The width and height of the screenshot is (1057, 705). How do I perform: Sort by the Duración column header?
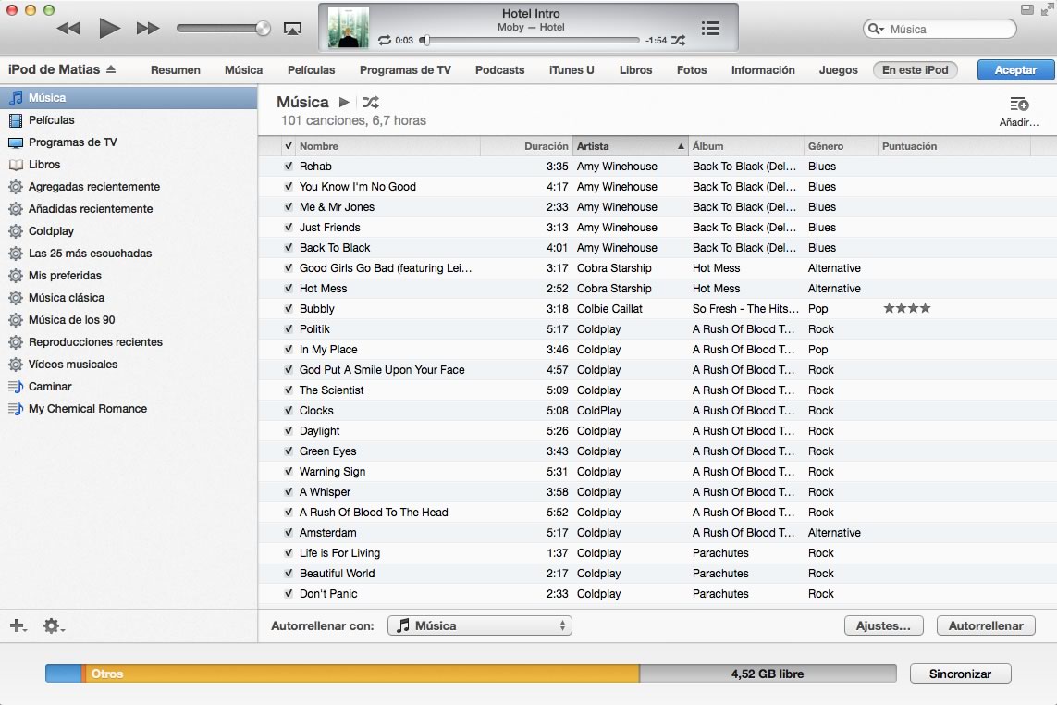coord(526,146)
